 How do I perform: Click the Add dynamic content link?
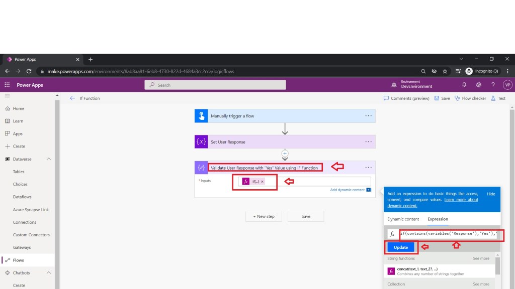point(348,190)
